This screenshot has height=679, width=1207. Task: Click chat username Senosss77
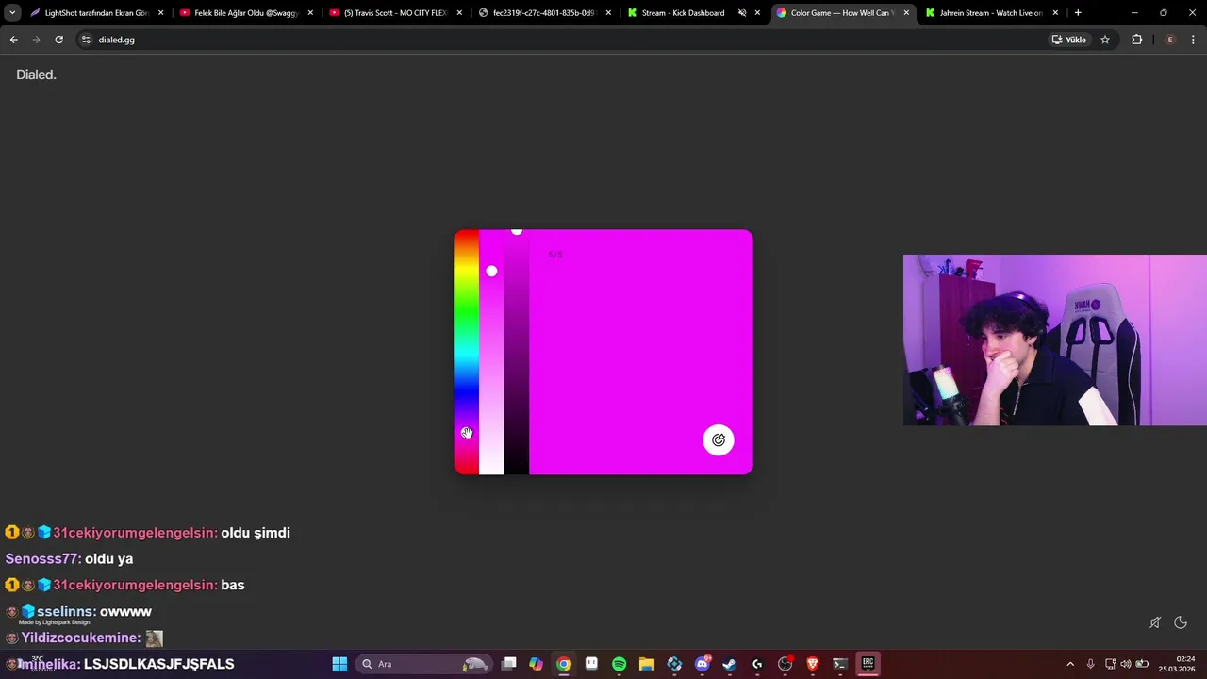pyautogui.click(x=42, y=558)
